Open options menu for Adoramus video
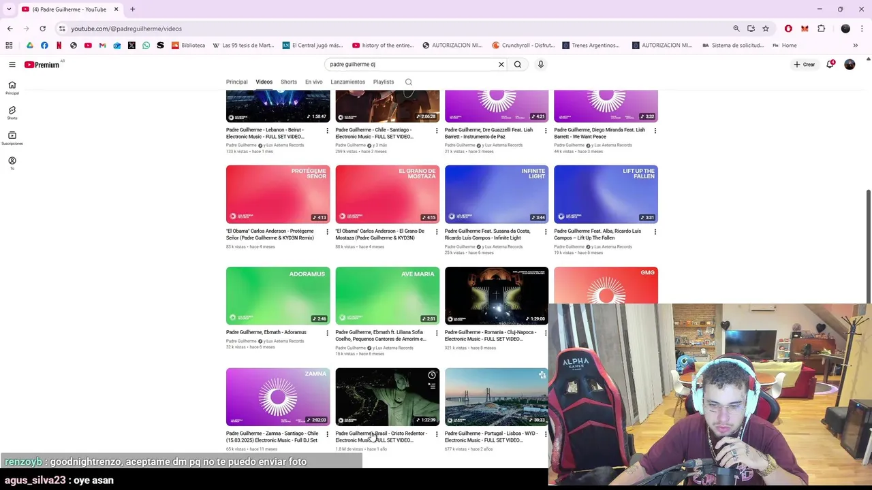This screenshot has height=490, width=872. pyautogui.click(x=327, y=333)
